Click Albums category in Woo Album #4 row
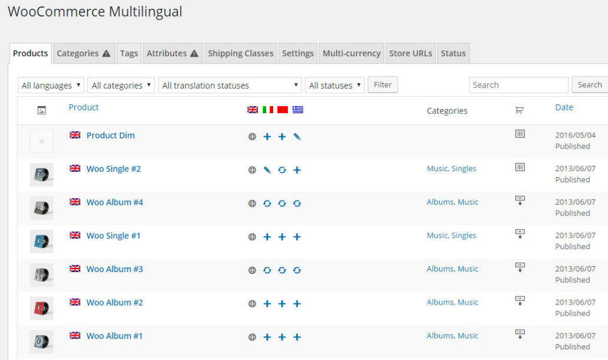Screen dimensions: 608x360 tap(440, 202)
